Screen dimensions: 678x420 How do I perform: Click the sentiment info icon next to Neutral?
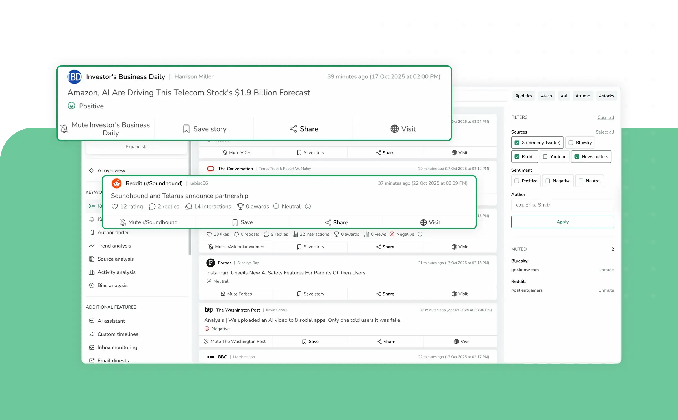[x=308, y=207]
